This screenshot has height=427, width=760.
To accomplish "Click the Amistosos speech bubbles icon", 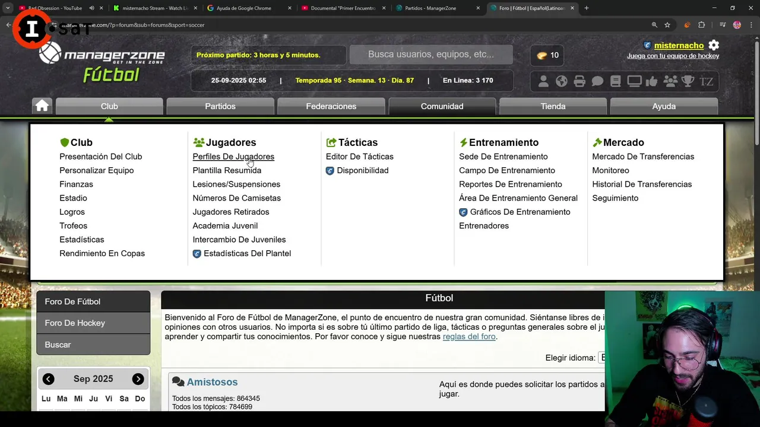I will point(178,382).
